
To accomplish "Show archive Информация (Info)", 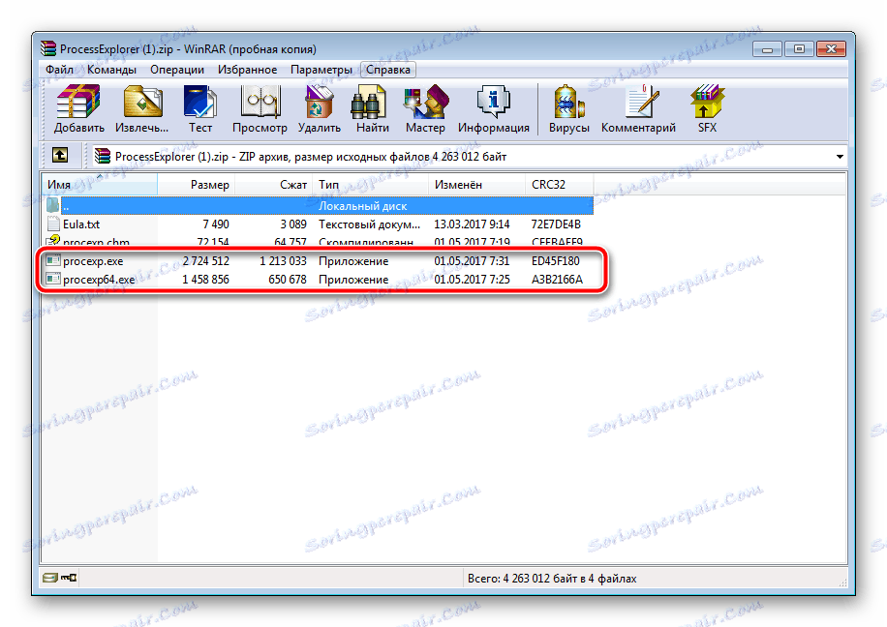I will coord(493,109).
